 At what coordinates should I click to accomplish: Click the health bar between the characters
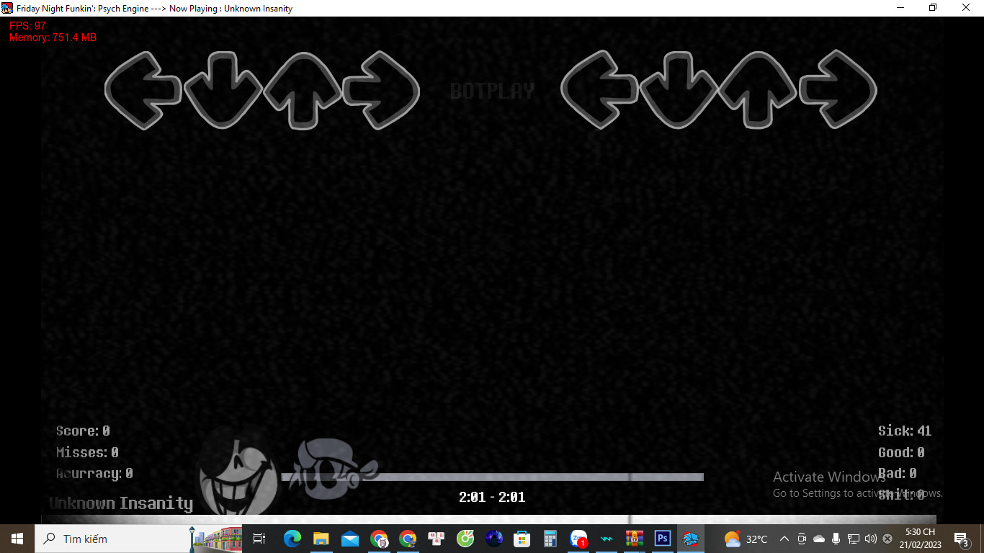click(504, 477)
